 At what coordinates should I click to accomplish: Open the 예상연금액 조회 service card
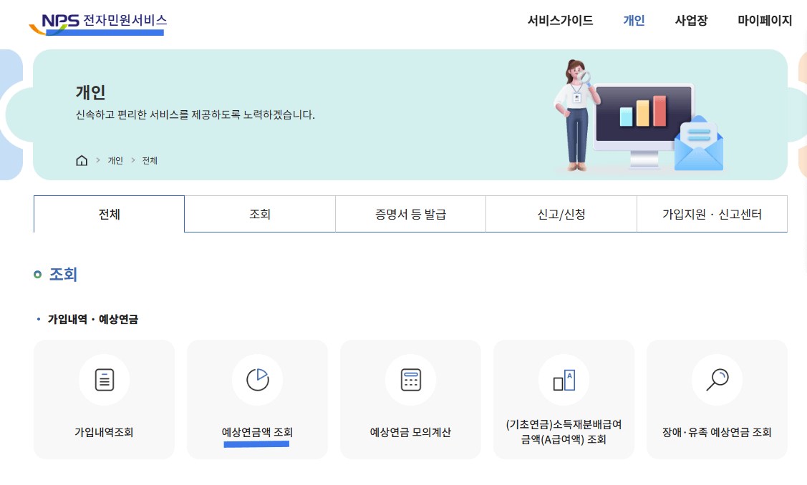click(x=257, y=399)
